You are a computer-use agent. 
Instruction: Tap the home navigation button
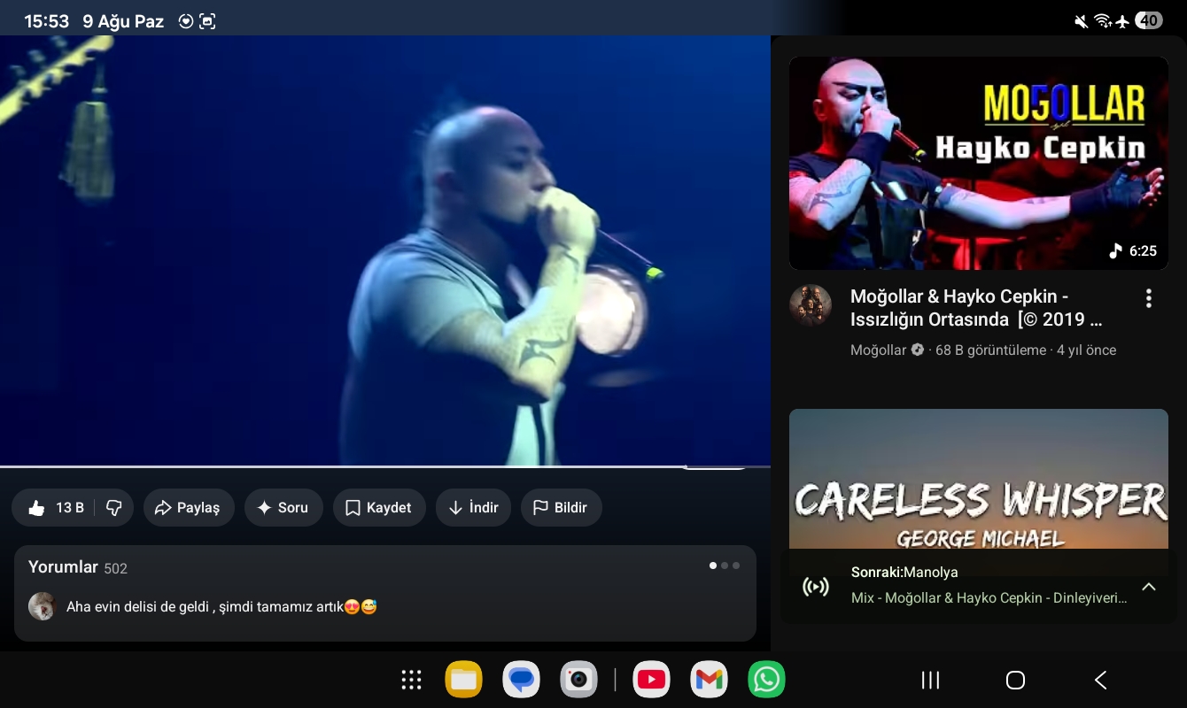(x=1015, y=680)
